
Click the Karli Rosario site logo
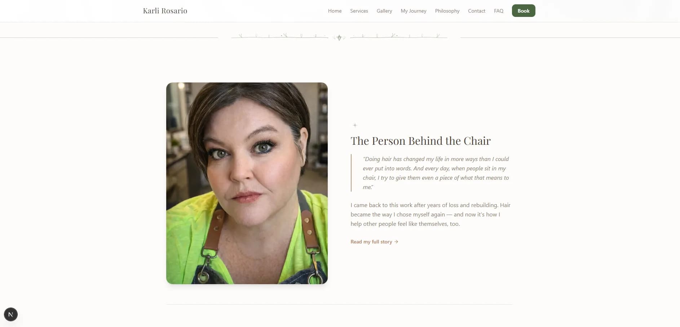coord(165,11)
